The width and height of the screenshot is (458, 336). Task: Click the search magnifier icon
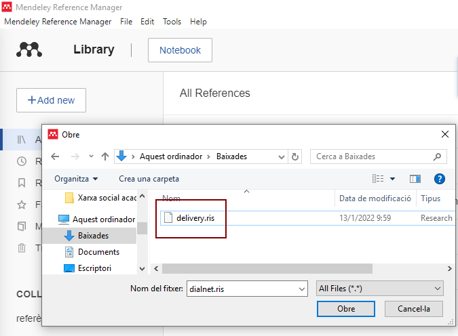(437, 156)
